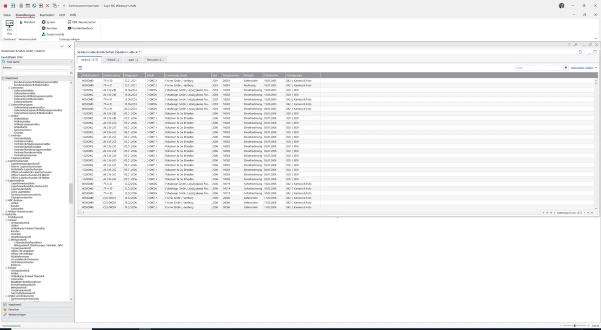Screen dimensions: 601x330
Task: Open the hamburger menu above the data grid
Action: (x=80, y=67)
